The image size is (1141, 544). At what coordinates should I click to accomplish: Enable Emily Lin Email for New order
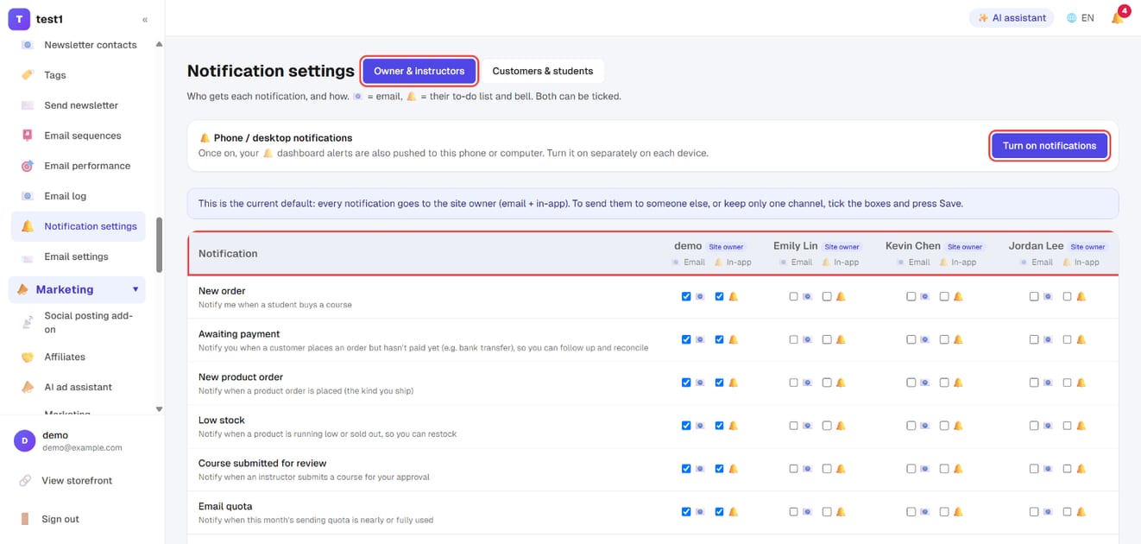pos(793,296)
